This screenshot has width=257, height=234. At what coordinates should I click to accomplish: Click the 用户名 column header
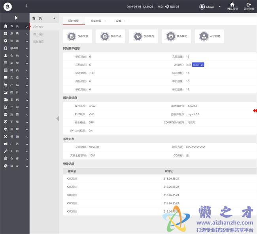click(72, 171)
